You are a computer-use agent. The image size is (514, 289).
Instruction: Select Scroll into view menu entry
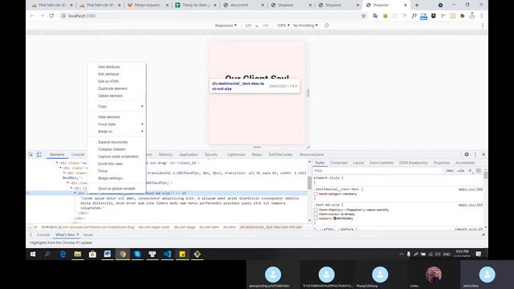coord(117,164)
